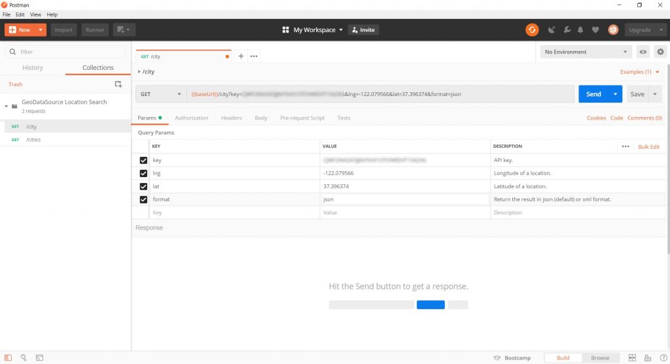Switch to the Authorization tab
The image size is (670, 364).
pyautogui.click(x=192, y=118)
